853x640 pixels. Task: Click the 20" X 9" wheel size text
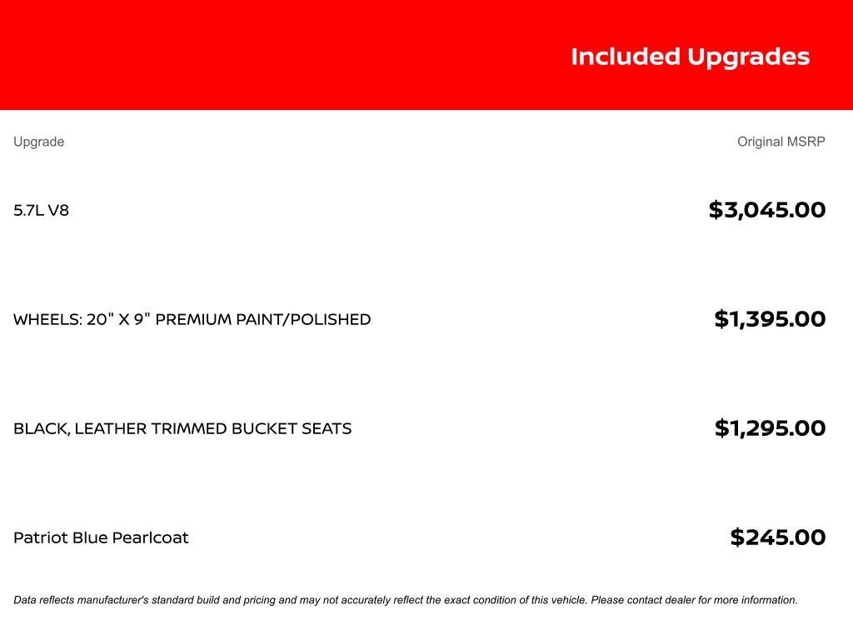[x=118, y=319]
